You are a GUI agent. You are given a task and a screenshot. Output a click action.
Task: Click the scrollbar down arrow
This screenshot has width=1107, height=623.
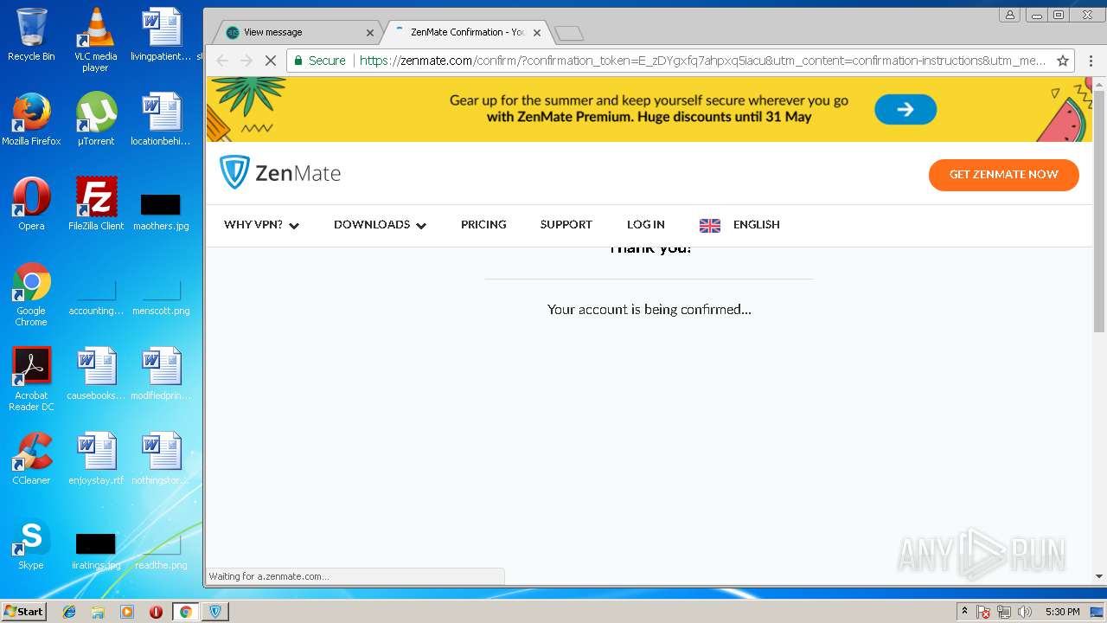coord(1099,576)
